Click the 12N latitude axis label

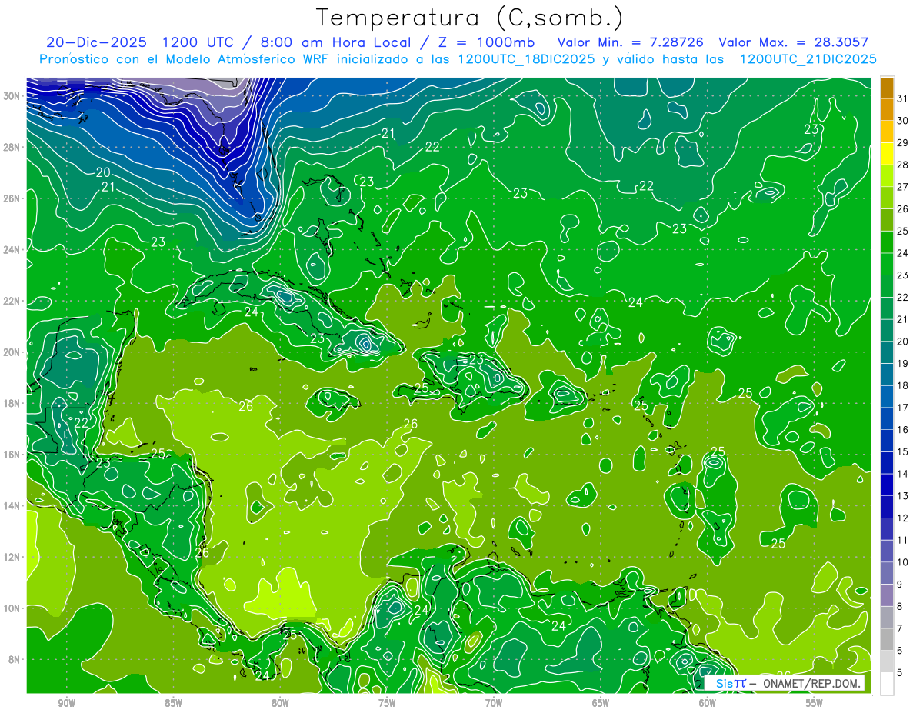13,557
